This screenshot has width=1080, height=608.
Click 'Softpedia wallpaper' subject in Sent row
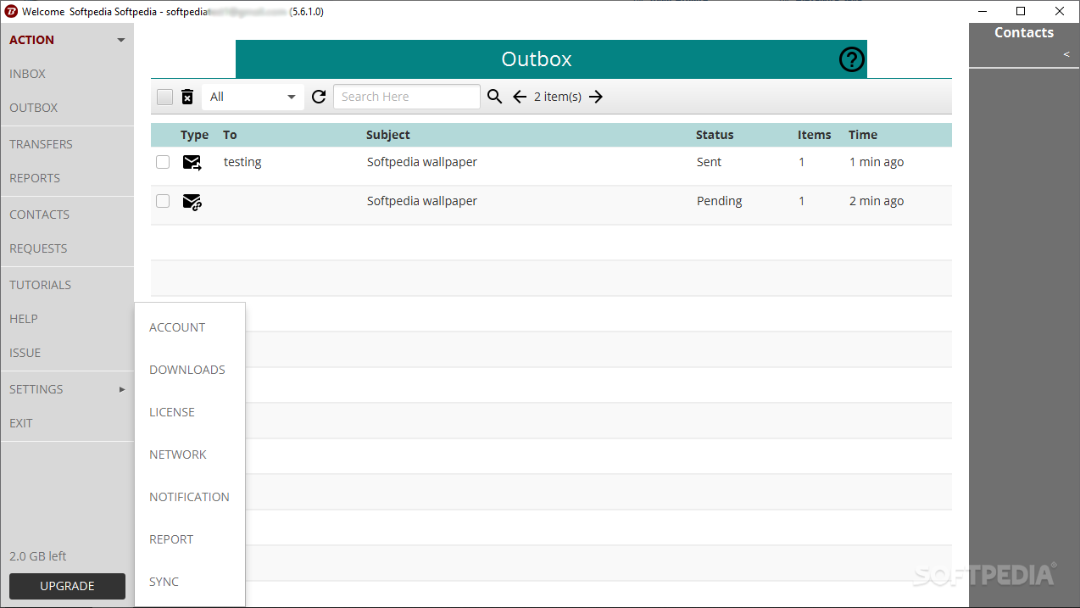click(422, 162)
